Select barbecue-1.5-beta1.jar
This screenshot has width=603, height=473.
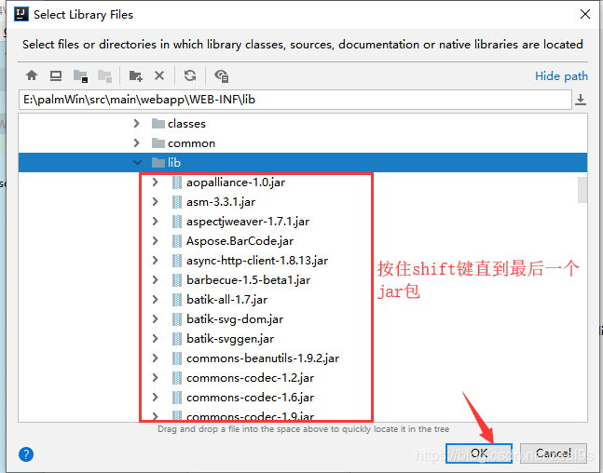pyautogui.click(x=249, y=279)
